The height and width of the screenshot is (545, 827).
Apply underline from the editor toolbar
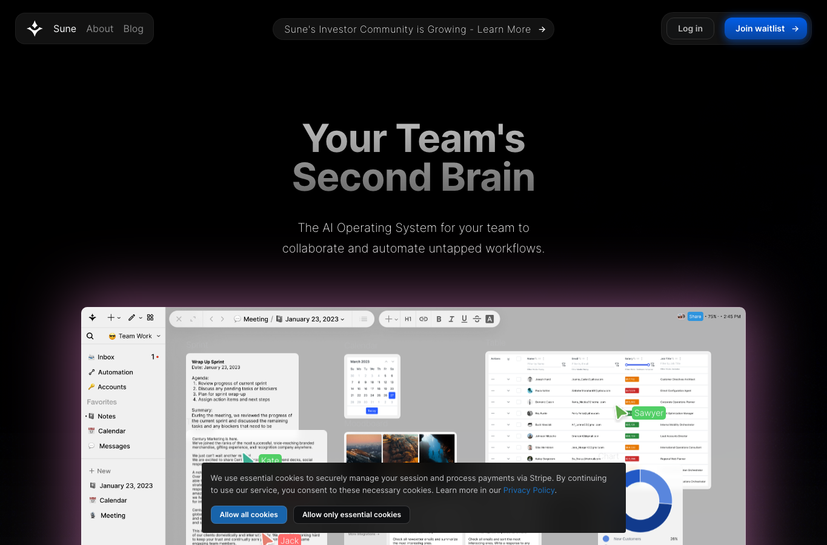click(x=464, y=319)
